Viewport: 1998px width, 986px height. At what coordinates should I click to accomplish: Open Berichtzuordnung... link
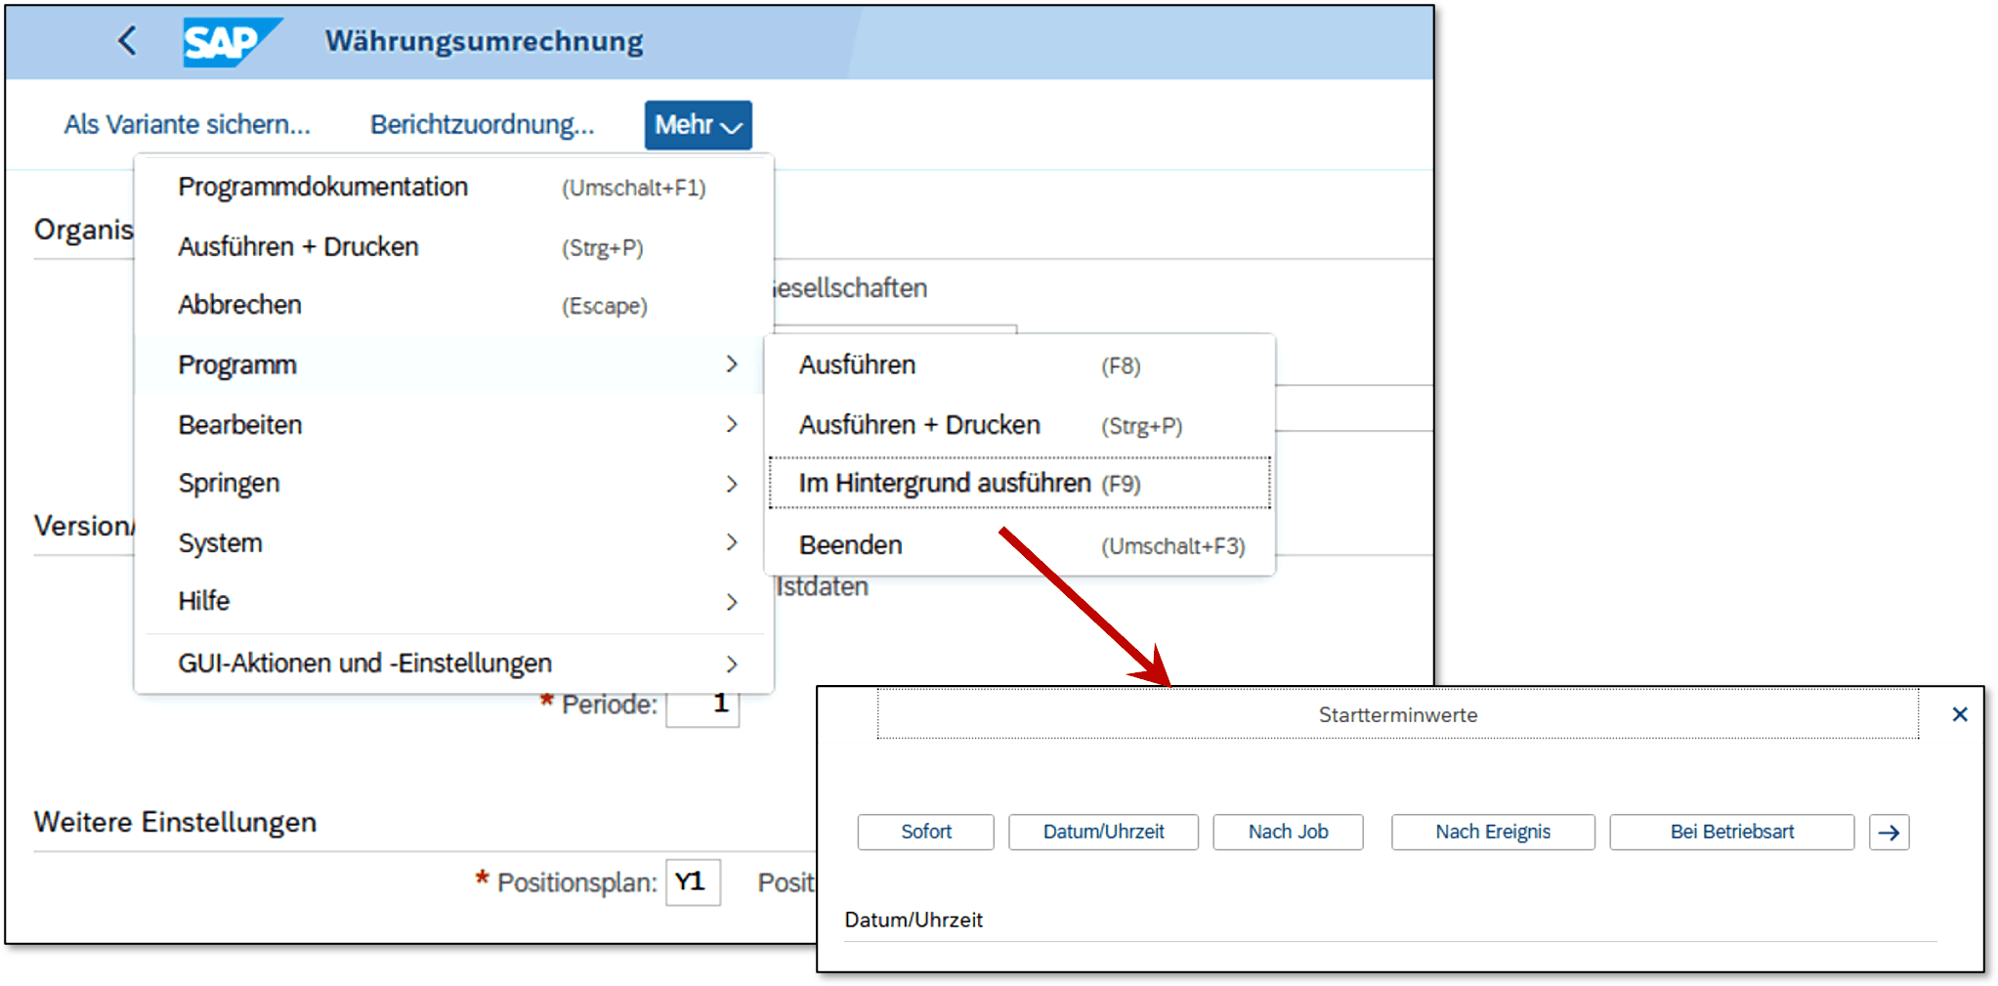tap(482, 125)
